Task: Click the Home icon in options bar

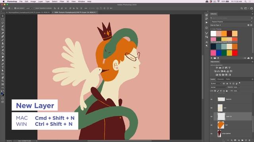Action: [x=4, y=8]
